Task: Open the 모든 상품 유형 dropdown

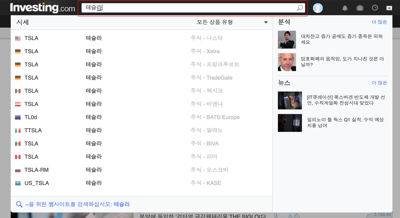Action: (x=232, y=22)
